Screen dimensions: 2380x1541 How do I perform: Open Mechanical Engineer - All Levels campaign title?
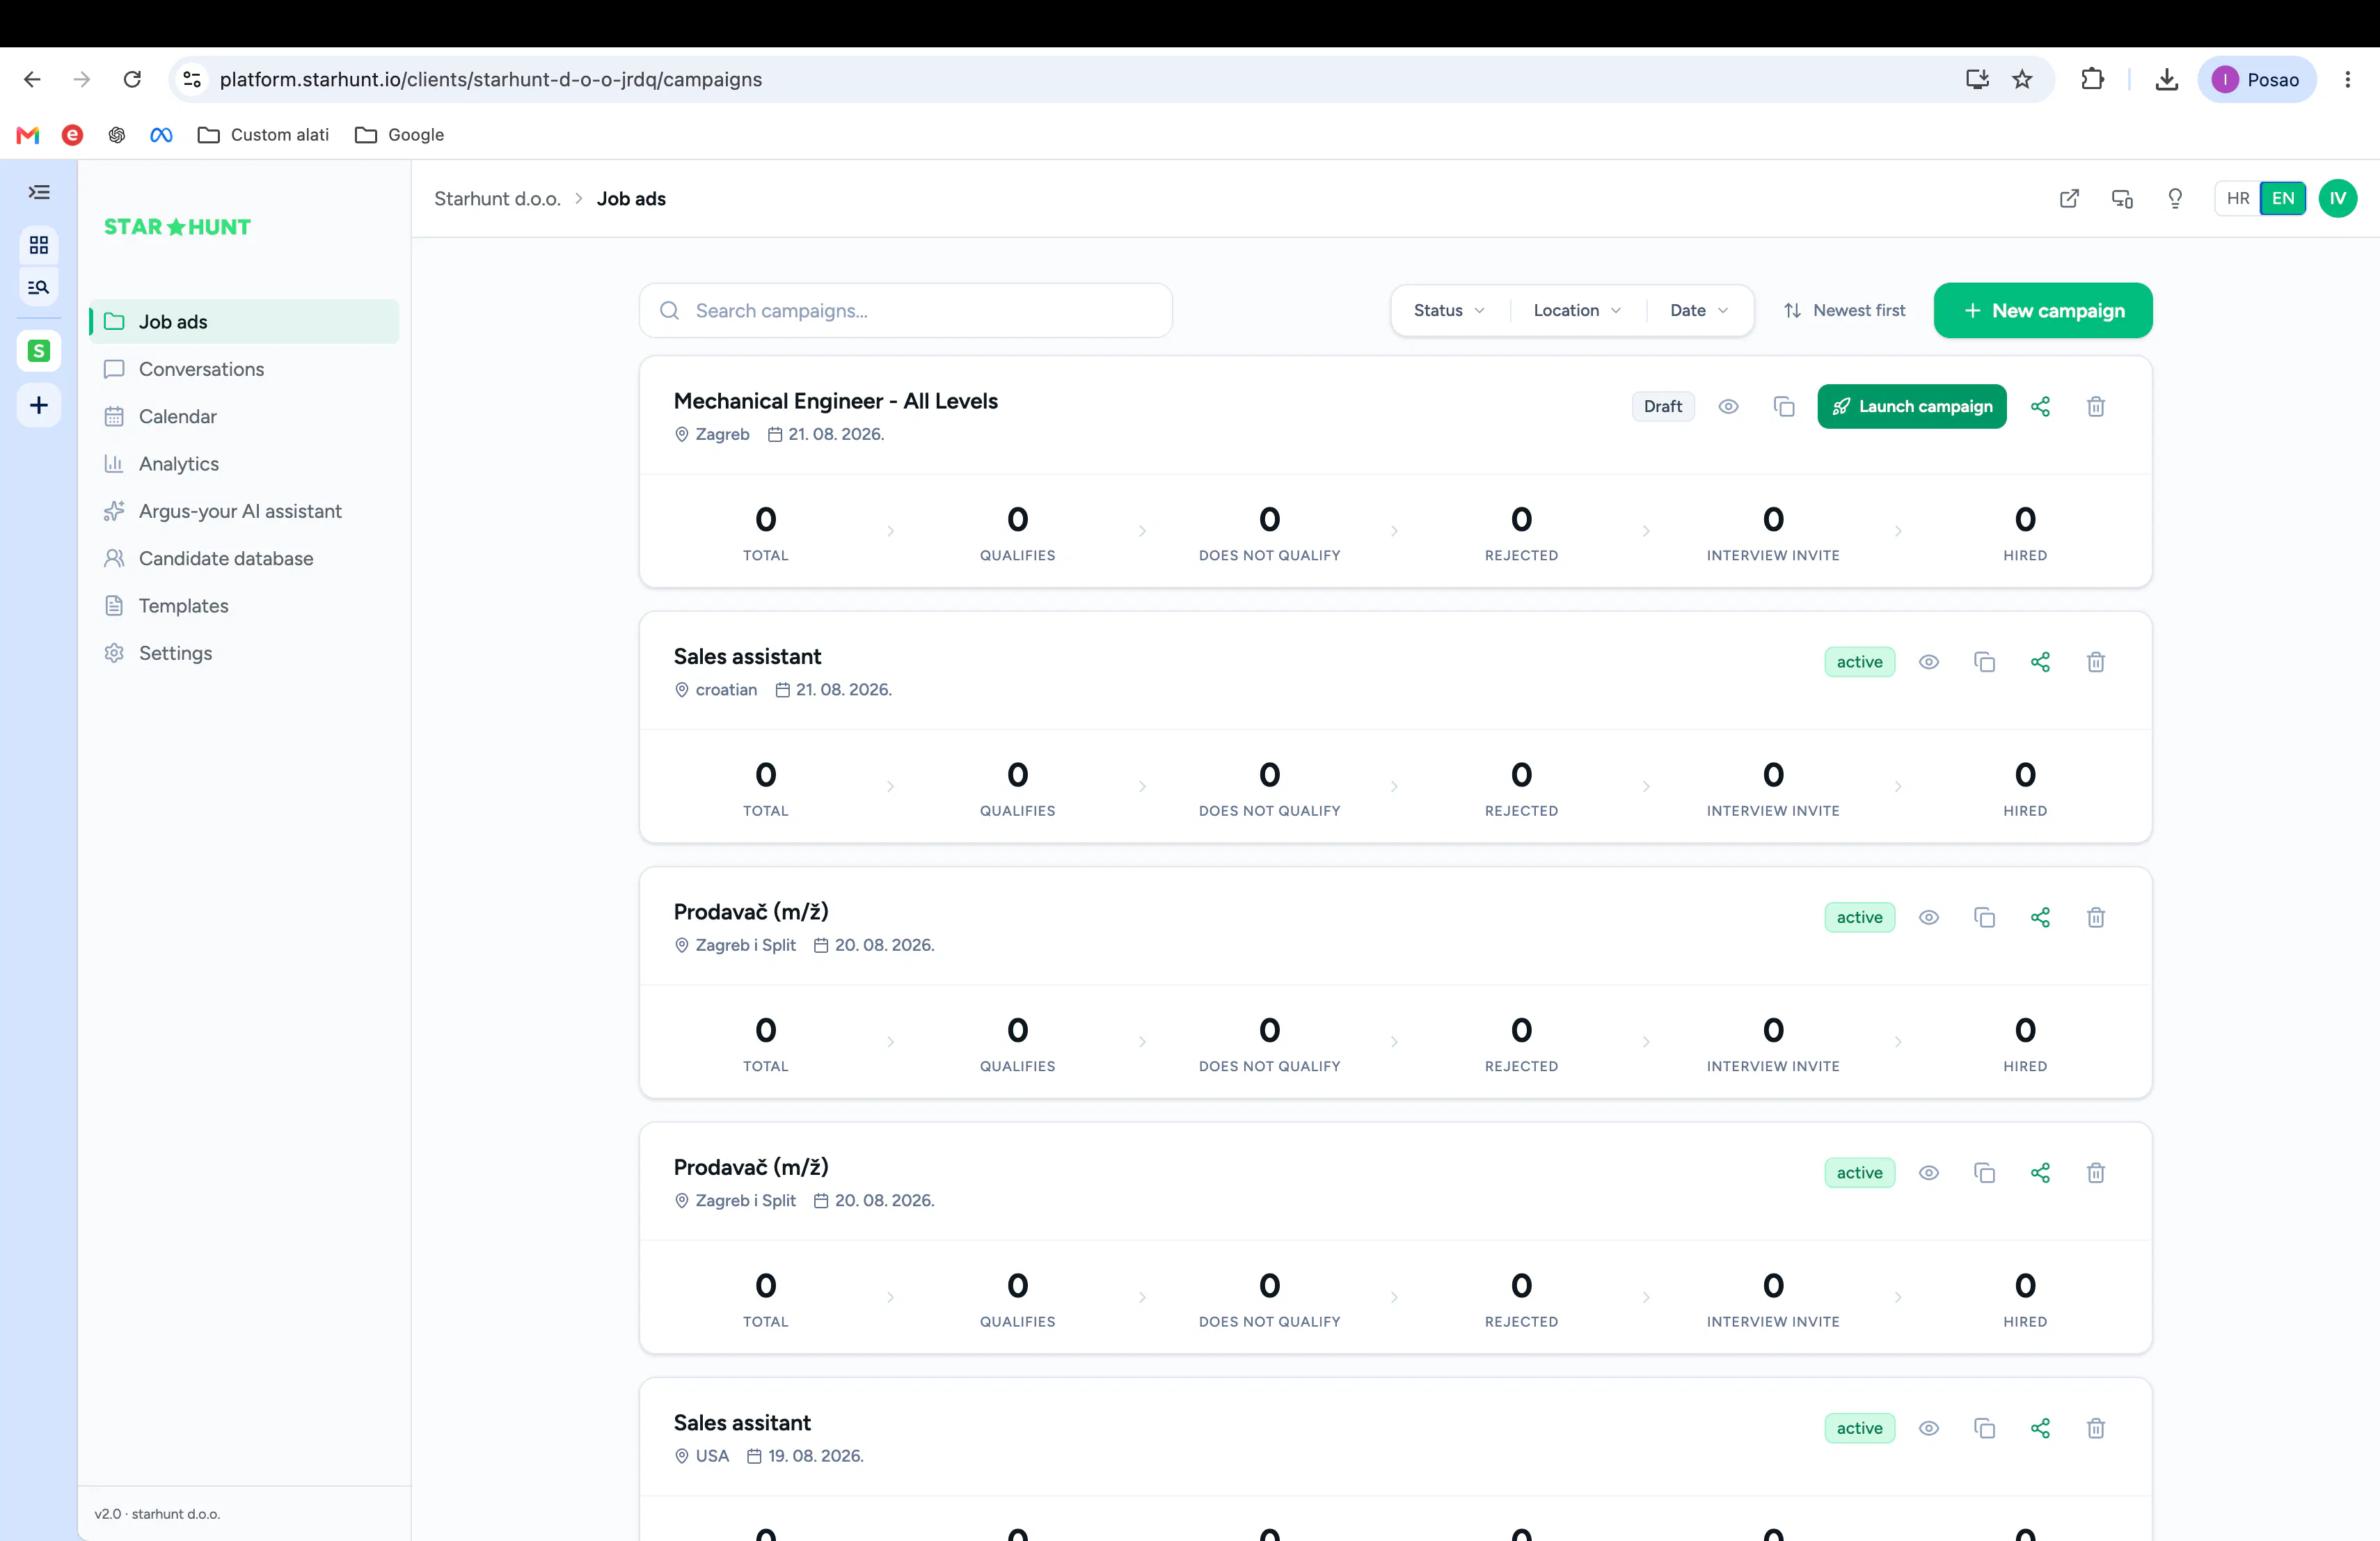click(836, 401)
